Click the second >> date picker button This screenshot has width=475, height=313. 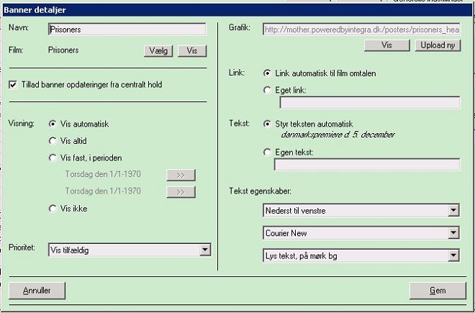pyautogui.click(x=181, y=192)
